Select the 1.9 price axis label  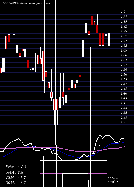pos(123,12)
